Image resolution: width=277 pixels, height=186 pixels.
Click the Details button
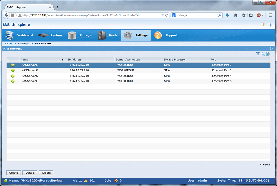[30, 173]
